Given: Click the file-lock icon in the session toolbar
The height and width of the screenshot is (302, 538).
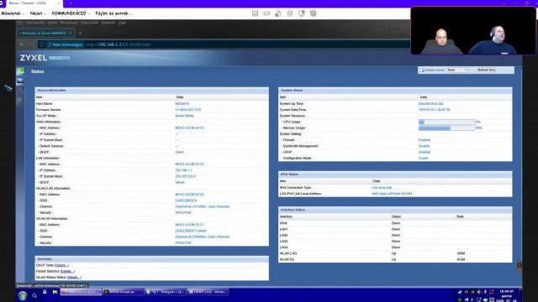Looking at the screenshot, I should click(278, 13).
